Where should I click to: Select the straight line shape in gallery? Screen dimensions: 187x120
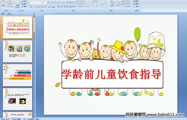click(x=99, y=2)
